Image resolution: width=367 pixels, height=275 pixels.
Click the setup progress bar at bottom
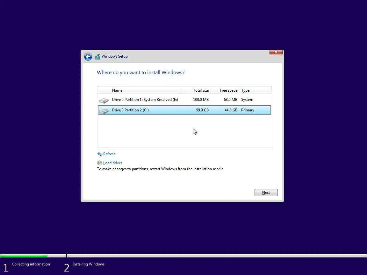coord(183,256)
